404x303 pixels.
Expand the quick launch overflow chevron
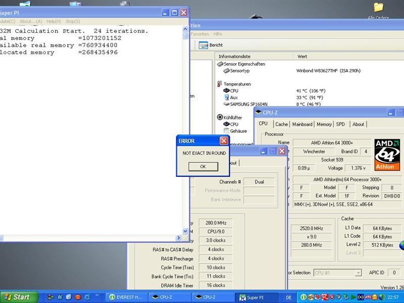point(97,295)
